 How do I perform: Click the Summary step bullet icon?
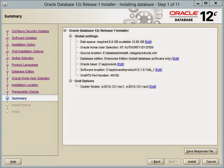(7, 98)
